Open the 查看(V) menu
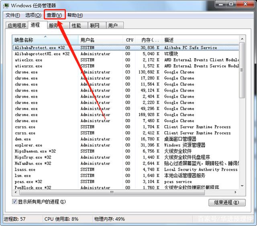The image size is (257, 226). pos(55,15)
